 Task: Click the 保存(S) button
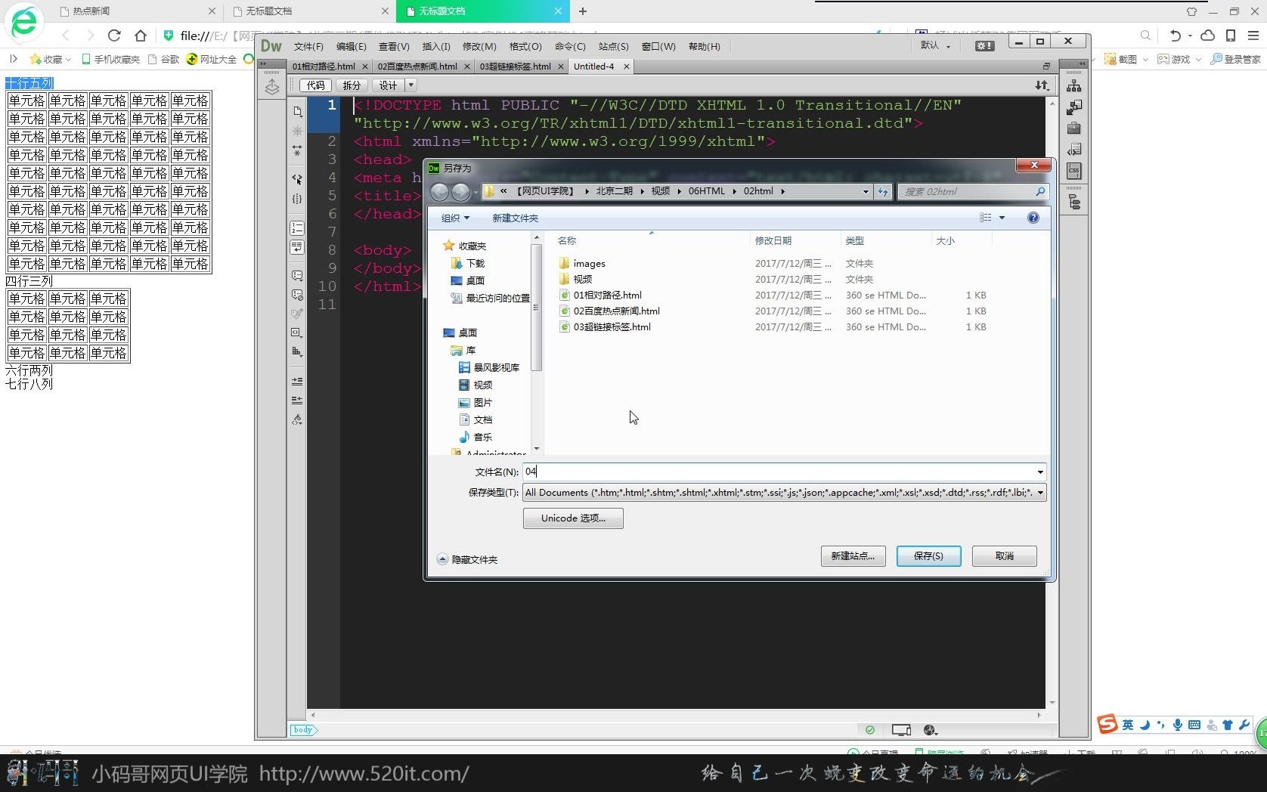pyautogui.click(x=928, y=556)
